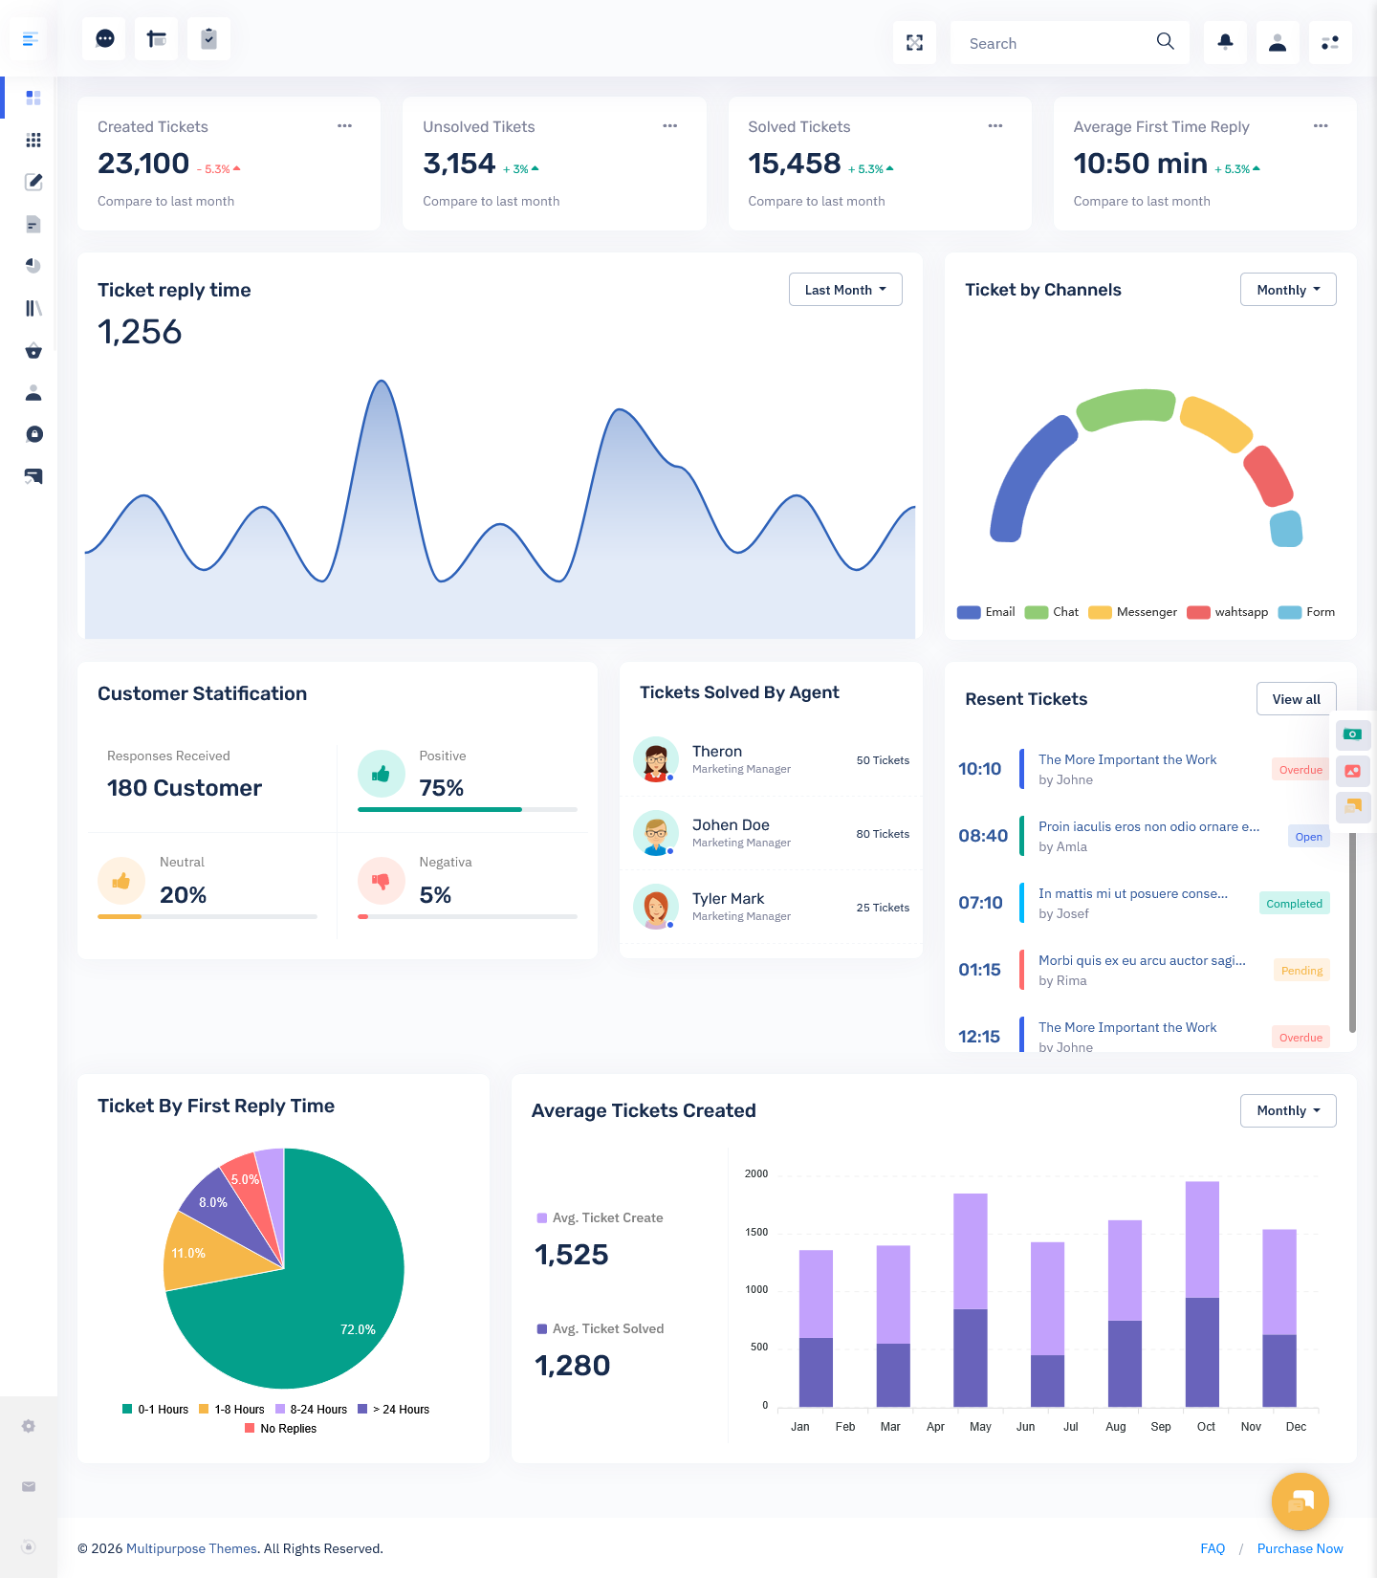
Task: Click the hamburger menu toggle icon
Action: 30,39
